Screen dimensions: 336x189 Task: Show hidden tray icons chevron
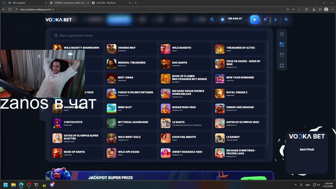pyautogui.click(x=296, y=185)
